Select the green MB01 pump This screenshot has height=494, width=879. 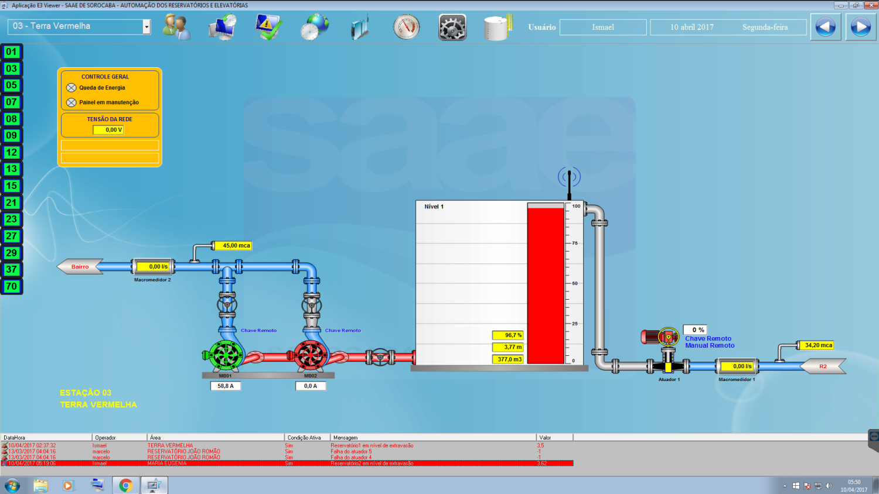[x=226, y=355]
